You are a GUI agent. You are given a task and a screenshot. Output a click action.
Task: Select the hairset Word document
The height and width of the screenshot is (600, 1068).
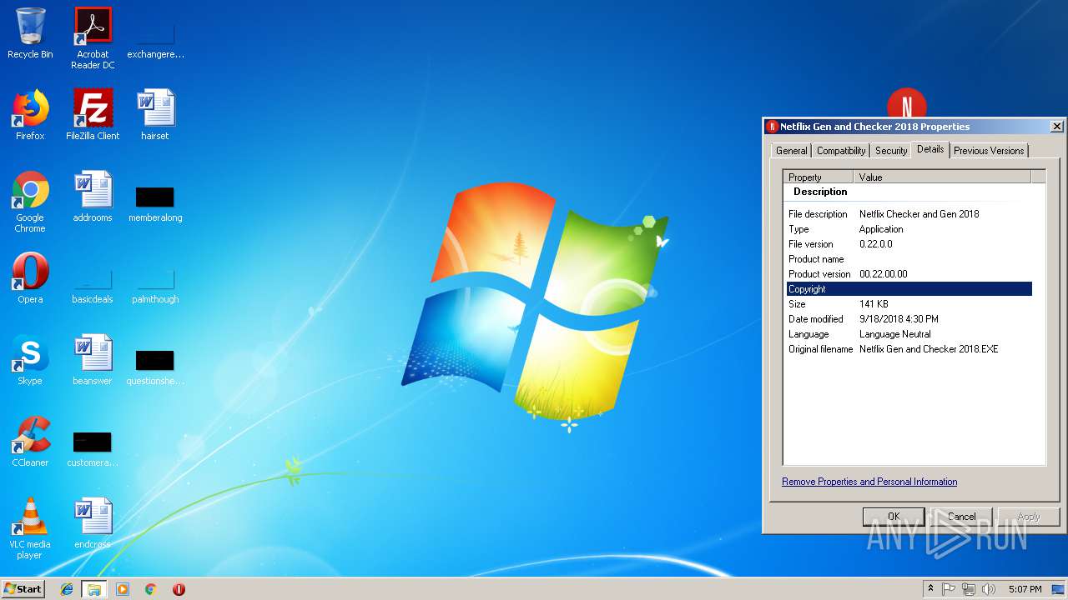(155, 115)
